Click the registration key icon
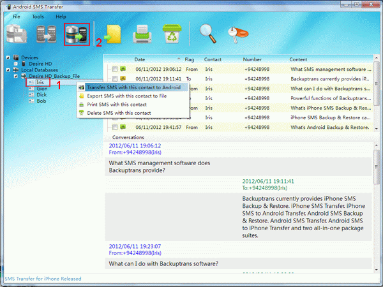The height and width of the screenshot is (287, 383). [x=237, y=34]
